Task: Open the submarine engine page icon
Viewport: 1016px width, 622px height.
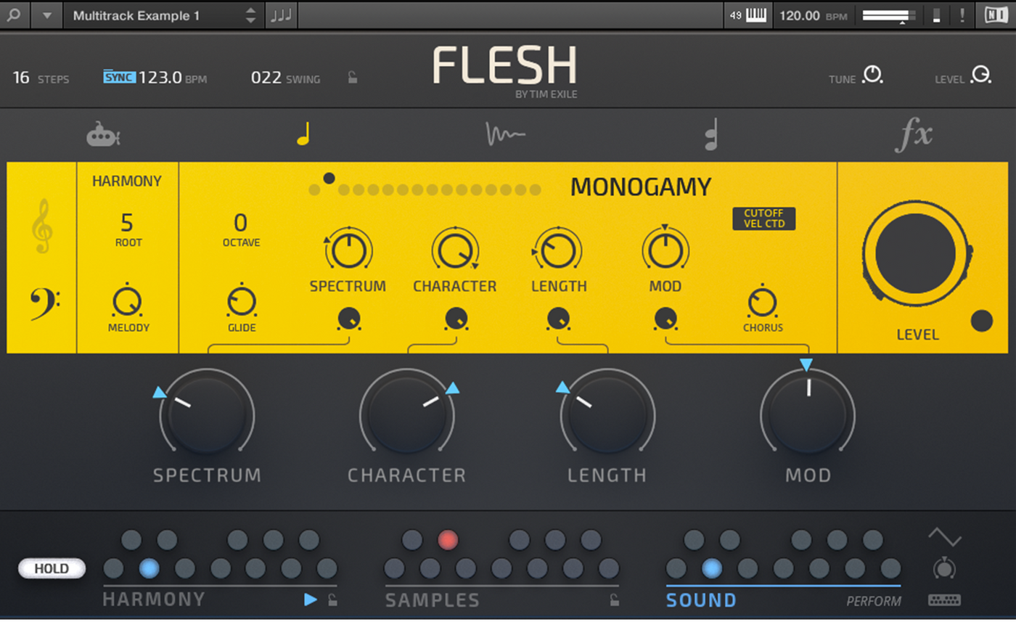Action: pos(104,135)
